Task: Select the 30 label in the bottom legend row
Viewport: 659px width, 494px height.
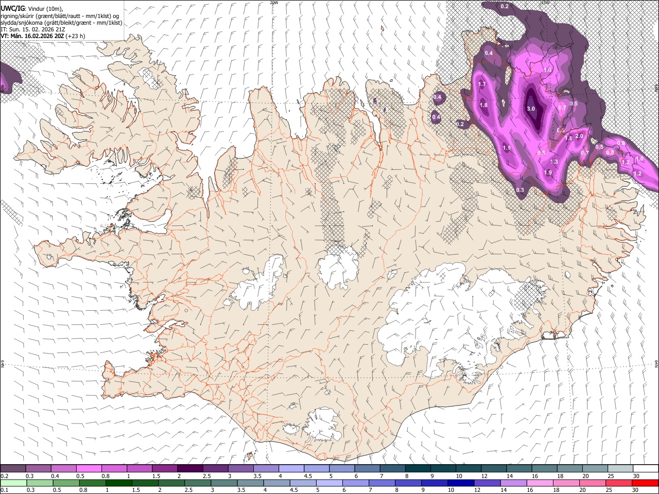Action: tap(635, 490)
